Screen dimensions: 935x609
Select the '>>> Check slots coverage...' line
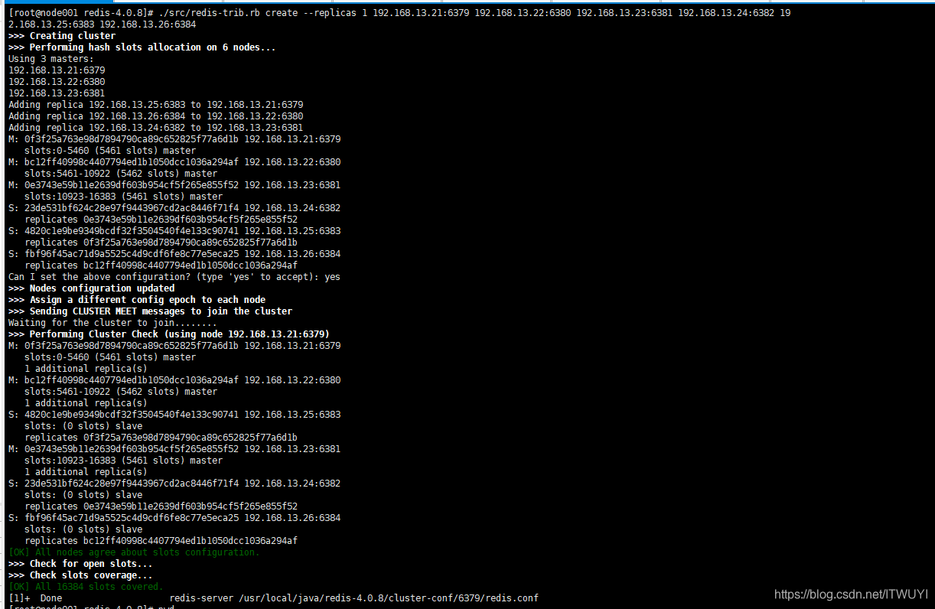point(80,575)
